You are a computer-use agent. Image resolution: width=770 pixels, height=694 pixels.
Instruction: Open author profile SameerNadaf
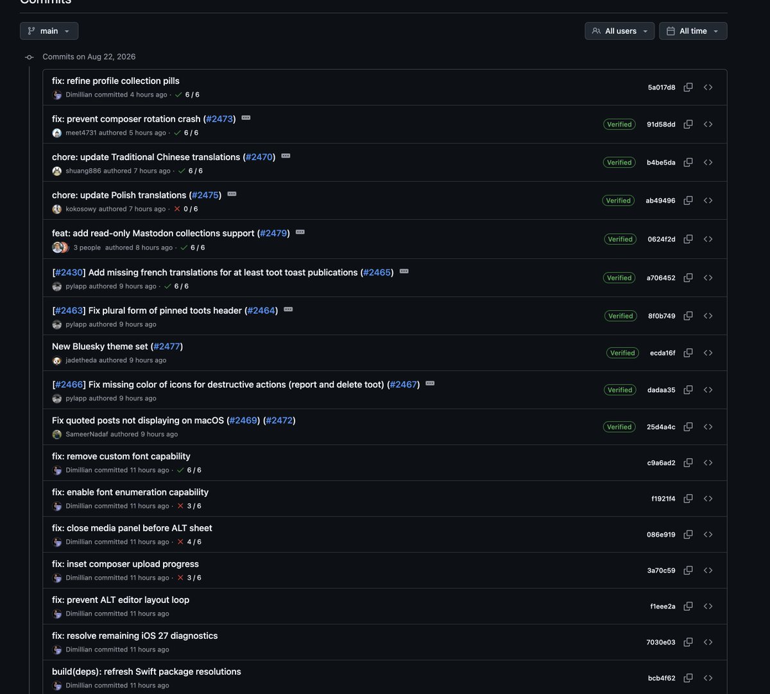[87, 434]
